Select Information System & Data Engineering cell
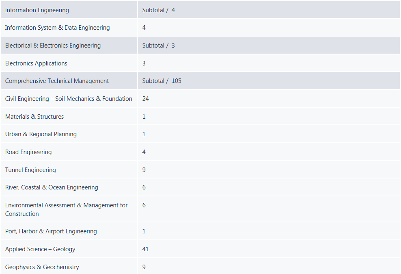 tap(57, 27)
